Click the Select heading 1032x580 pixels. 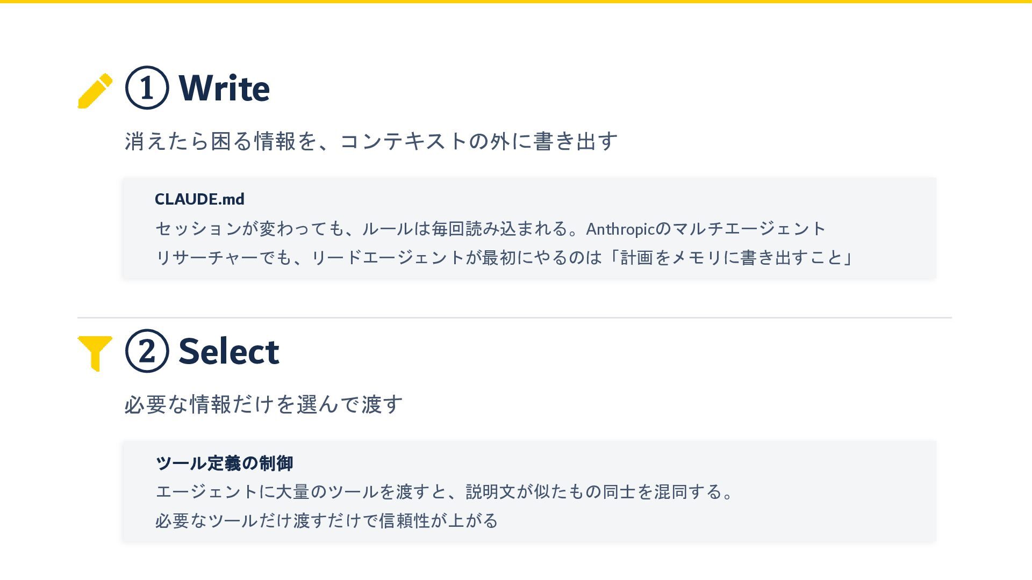[x=228, y=351]
